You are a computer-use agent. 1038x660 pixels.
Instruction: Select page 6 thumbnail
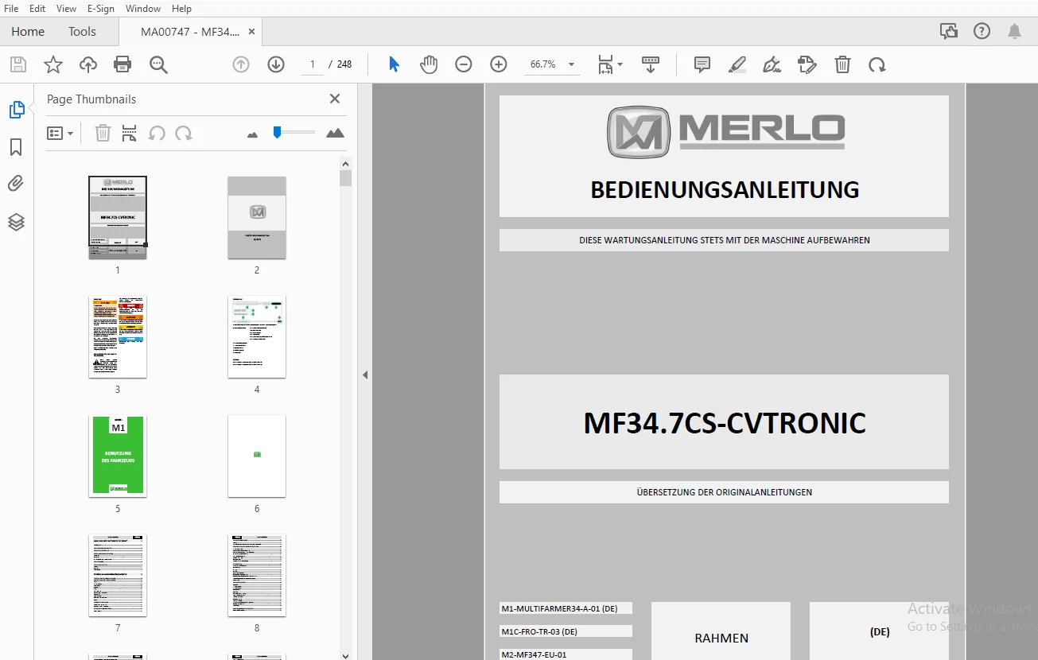tap(257, 456)
